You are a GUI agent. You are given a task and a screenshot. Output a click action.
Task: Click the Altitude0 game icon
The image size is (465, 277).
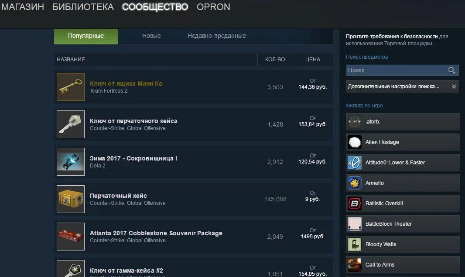[354, 162]
